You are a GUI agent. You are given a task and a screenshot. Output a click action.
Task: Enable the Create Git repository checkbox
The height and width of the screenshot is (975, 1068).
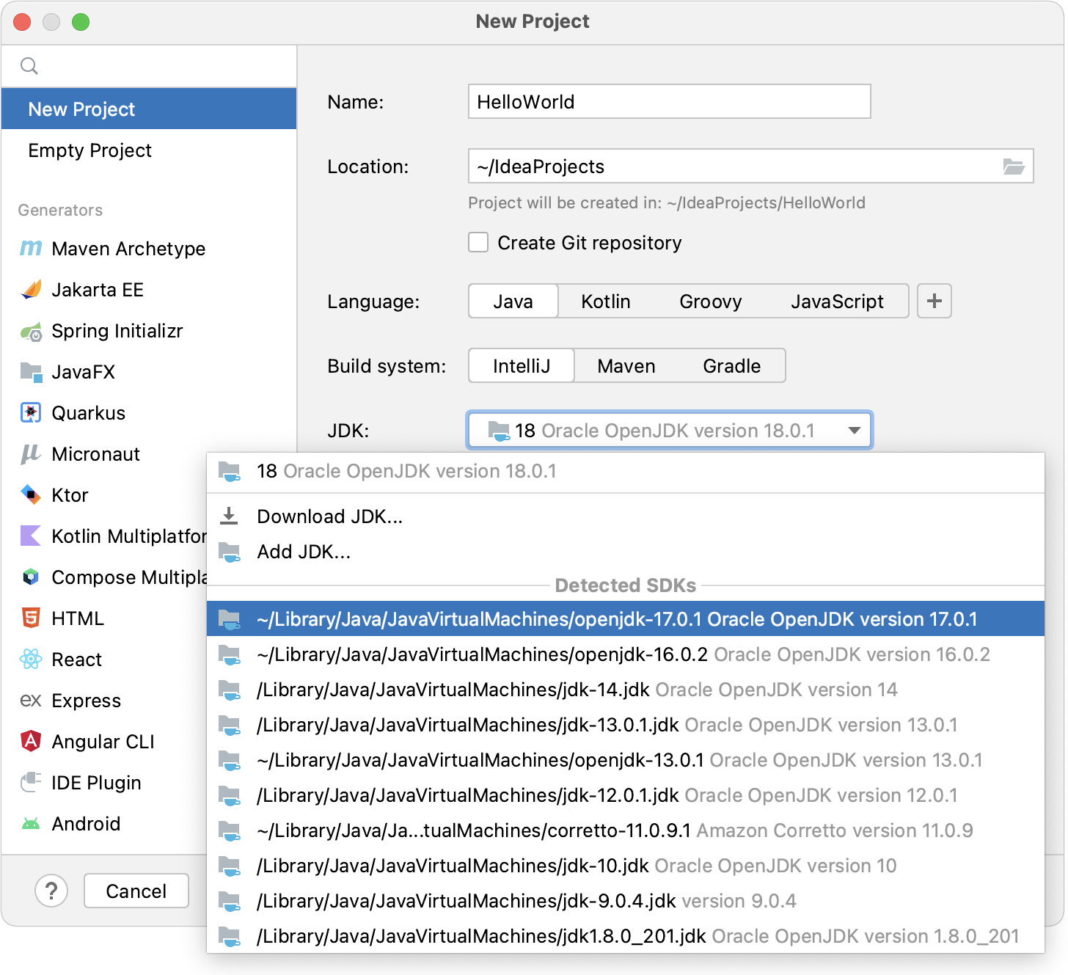coord(478,242)
